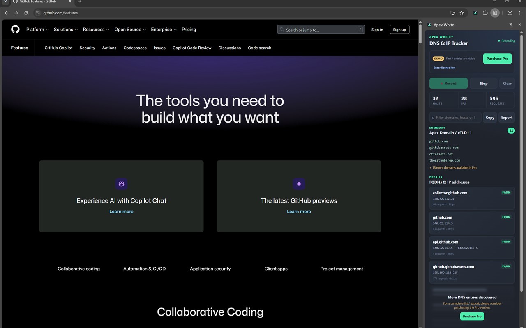
Task: Jump to the Collaborative coding section
Action: [78, 269]
